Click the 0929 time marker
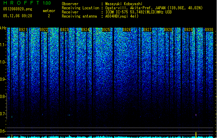The image size is (217, 138). click(188, 30)
